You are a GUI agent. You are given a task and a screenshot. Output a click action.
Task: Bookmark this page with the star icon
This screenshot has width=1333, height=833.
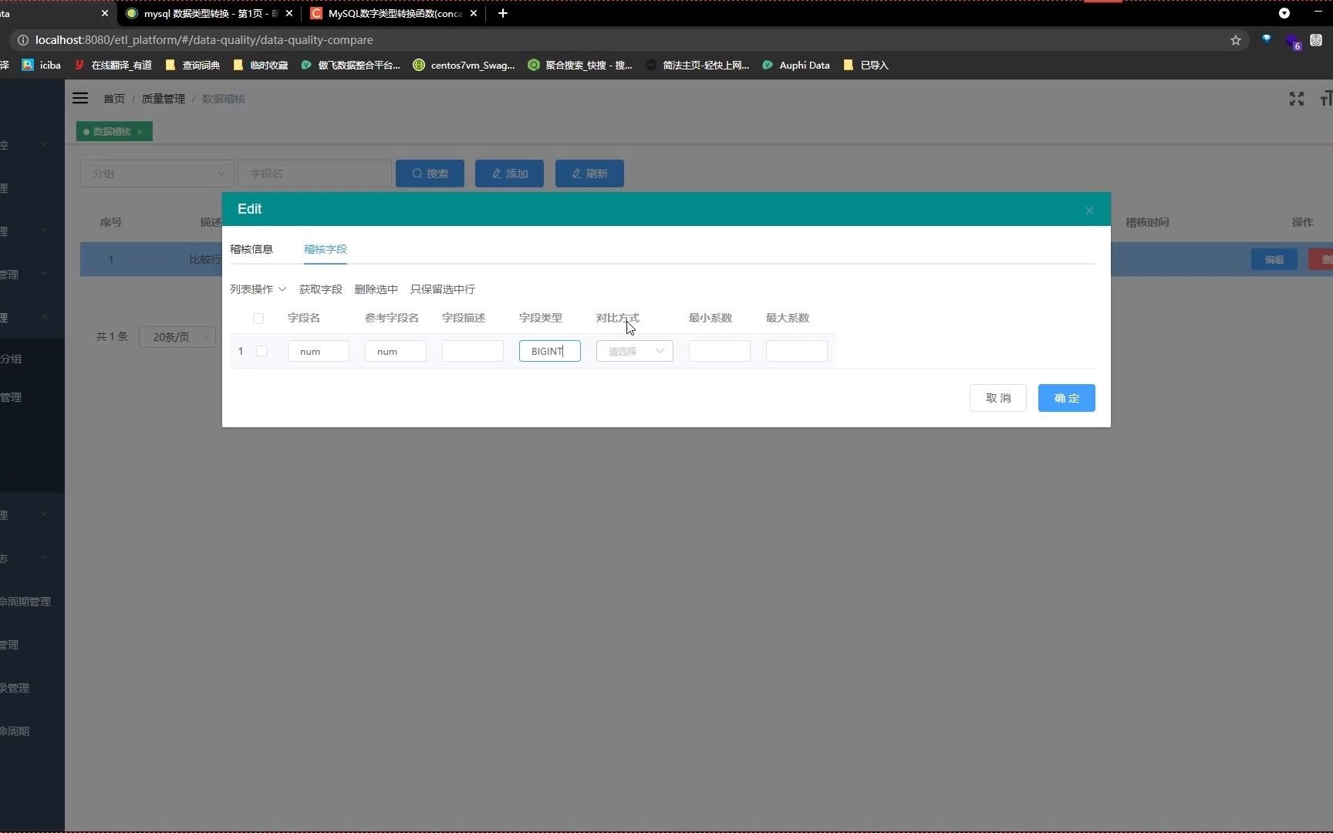pyautogui.click(x=1236, y=40)
